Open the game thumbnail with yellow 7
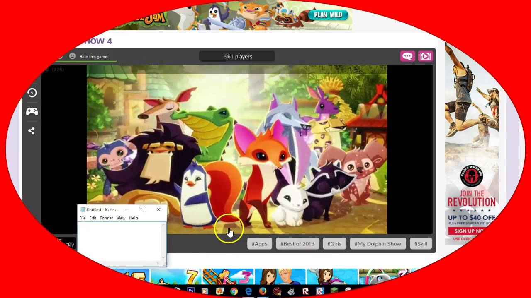531x298 pixels. tap(176, 276)
